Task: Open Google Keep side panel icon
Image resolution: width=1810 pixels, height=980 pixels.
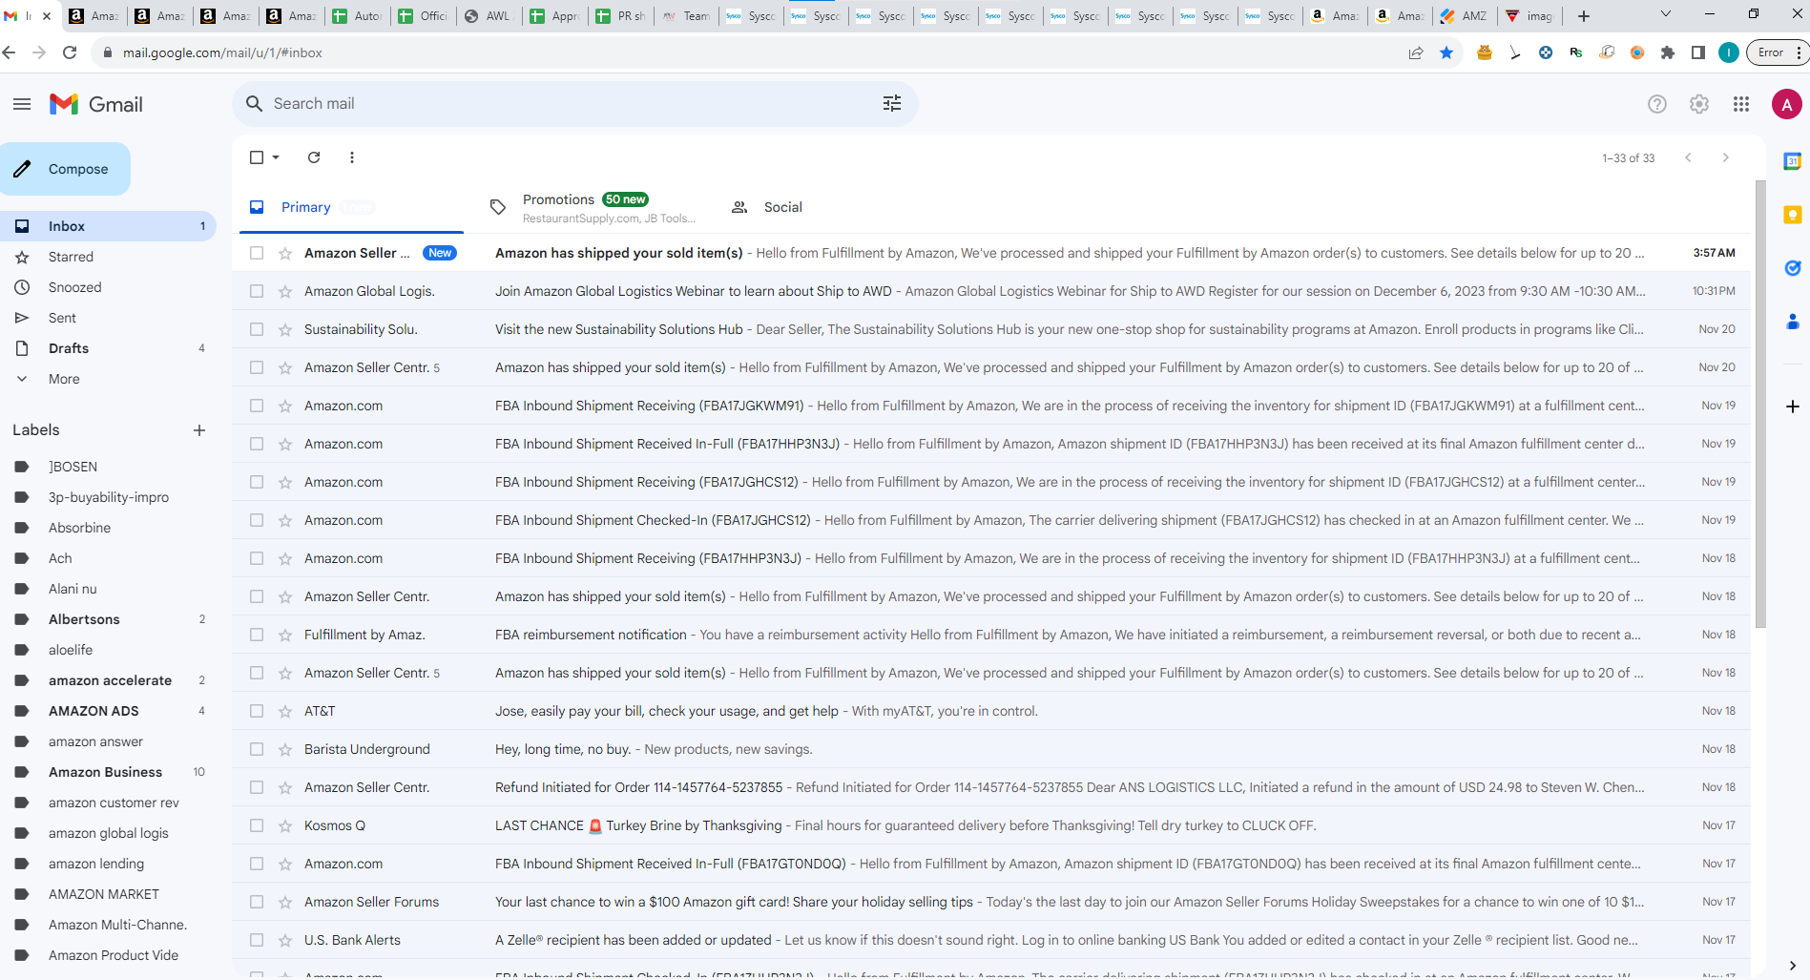Action: click(1793, 215)
